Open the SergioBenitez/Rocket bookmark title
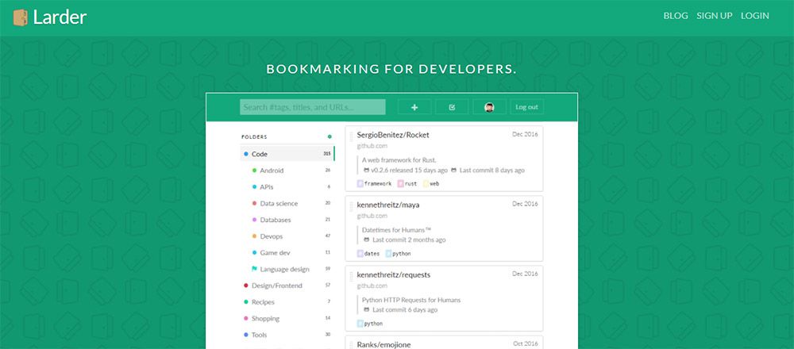The width and height of the screenshot is (794, 349). 393,135
